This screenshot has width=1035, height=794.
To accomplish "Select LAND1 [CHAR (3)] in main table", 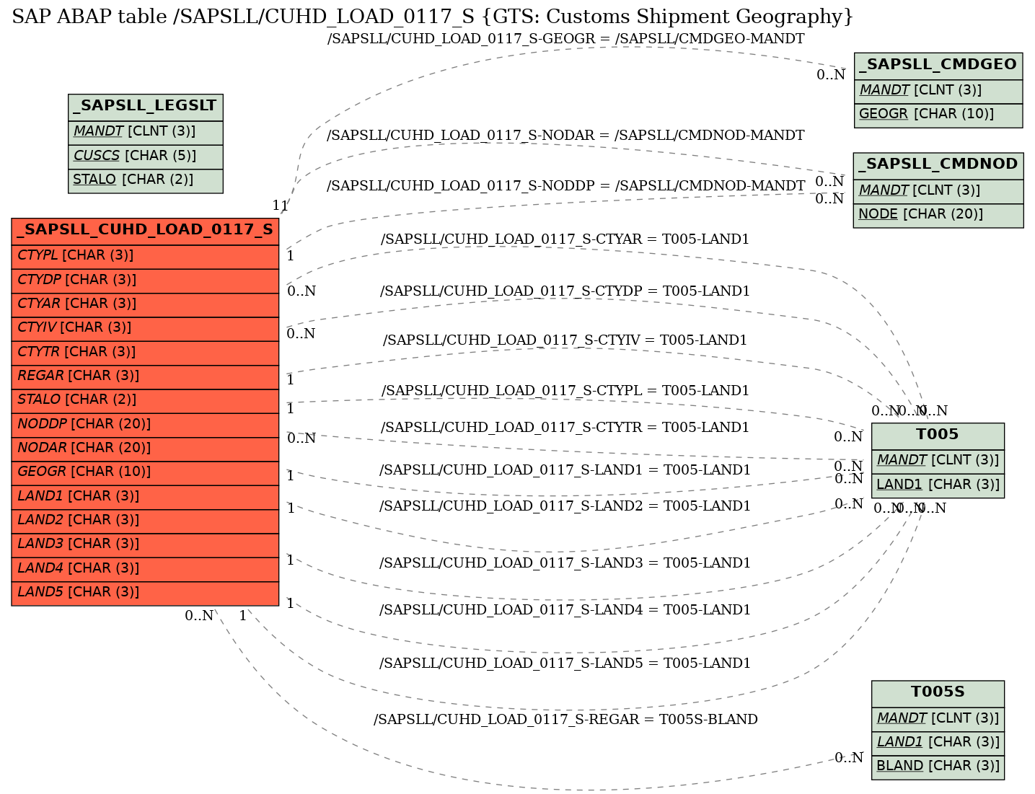I will (145, 496).
